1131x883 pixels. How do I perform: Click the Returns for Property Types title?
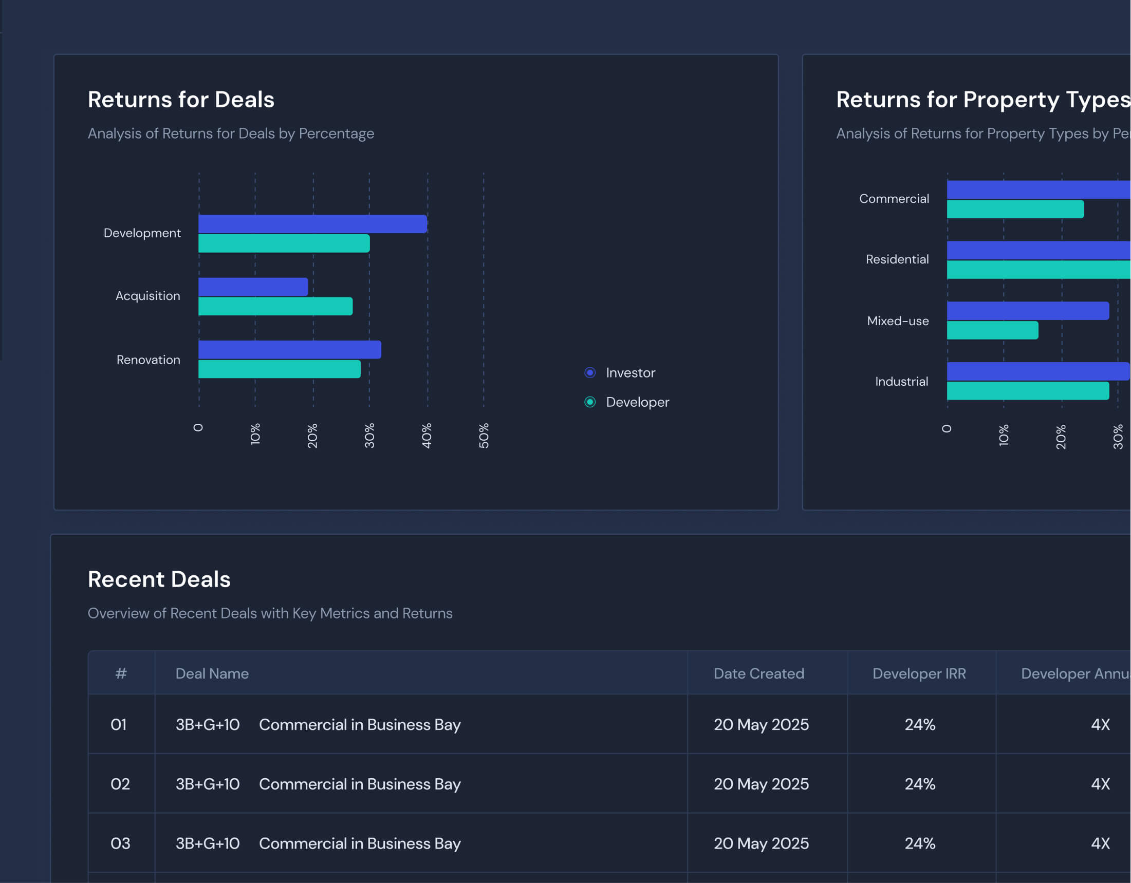pos(981,99)
